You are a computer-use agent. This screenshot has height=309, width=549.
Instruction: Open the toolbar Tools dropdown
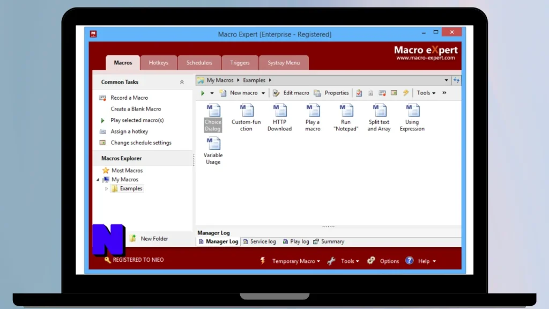[x=426, y=93]
